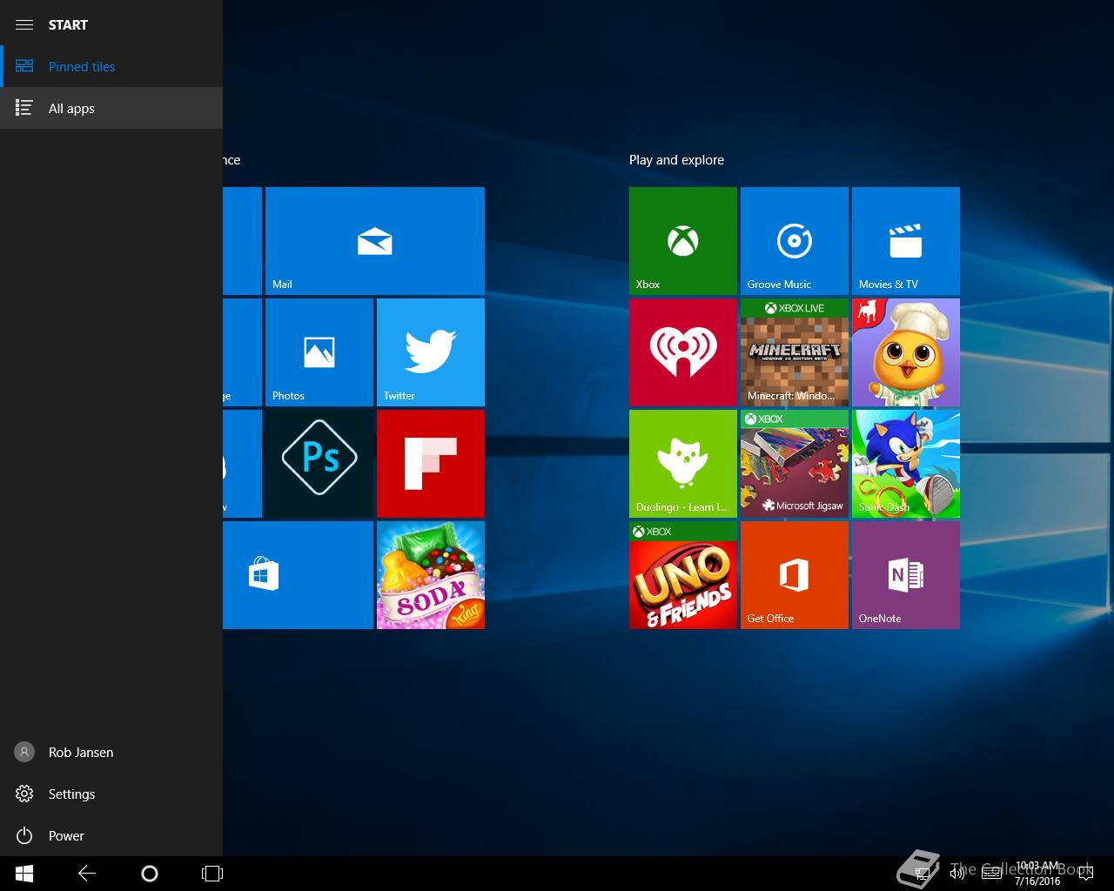Launch Minecraft Windows 10 tile
This screenshot has width=1114, height=891.
point(795,352)
